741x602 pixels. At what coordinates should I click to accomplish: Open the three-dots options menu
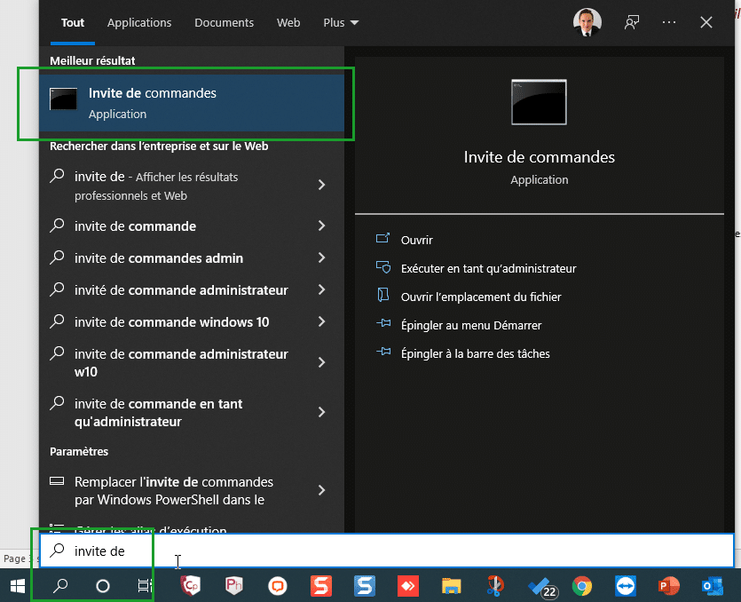click(669, 22)
